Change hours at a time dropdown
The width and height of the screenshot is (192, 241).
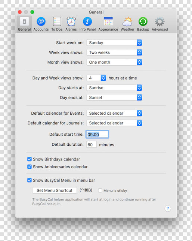tap(96, 78)
